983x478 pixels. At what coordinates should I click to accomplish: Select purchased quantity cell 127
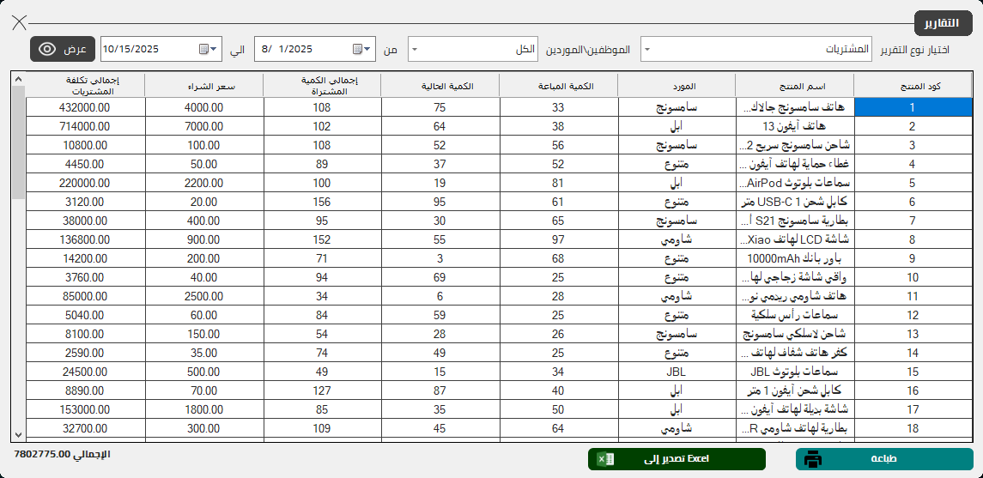(322, 391)
